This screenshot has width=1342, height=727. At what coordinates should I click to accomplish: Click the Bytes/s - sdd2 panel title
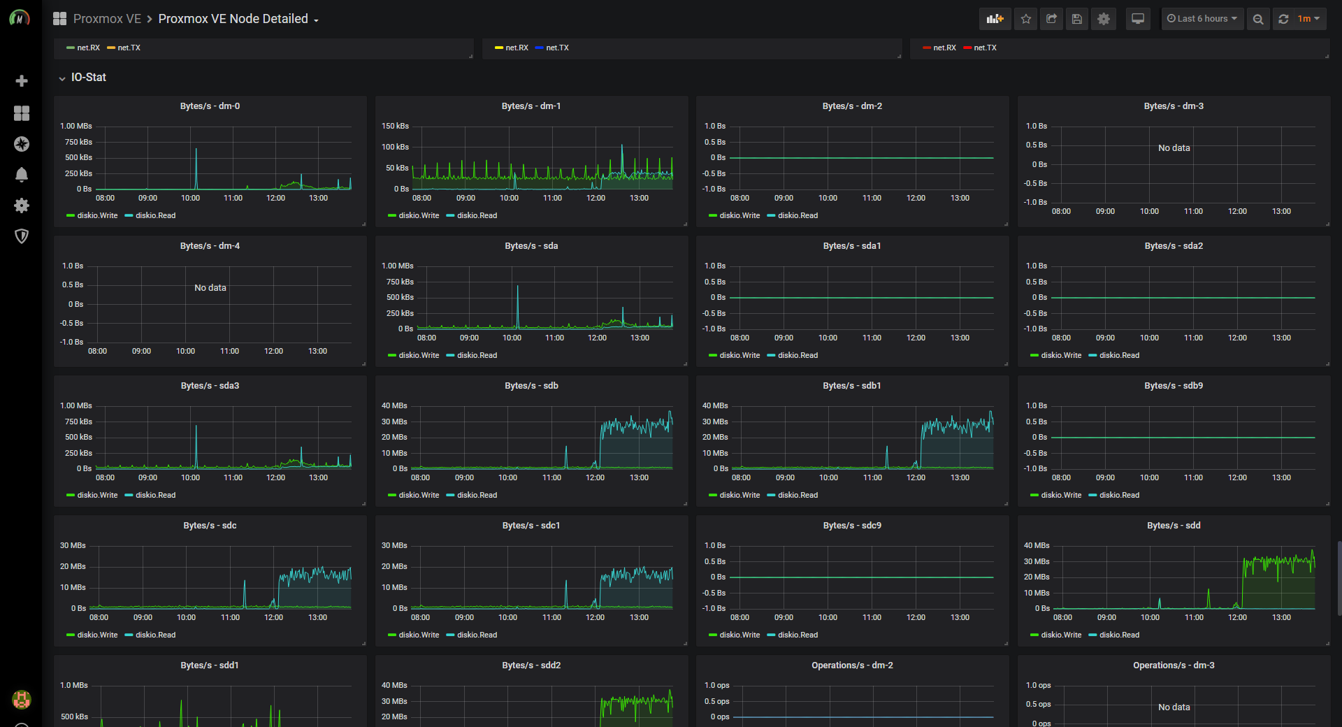[531, 665]
